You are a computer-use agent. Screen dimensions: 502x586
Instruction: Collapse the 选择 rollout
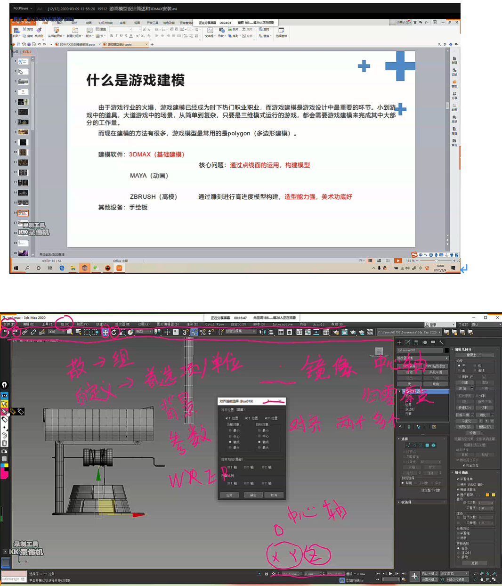pyautogui.click(x=423, y=439)
